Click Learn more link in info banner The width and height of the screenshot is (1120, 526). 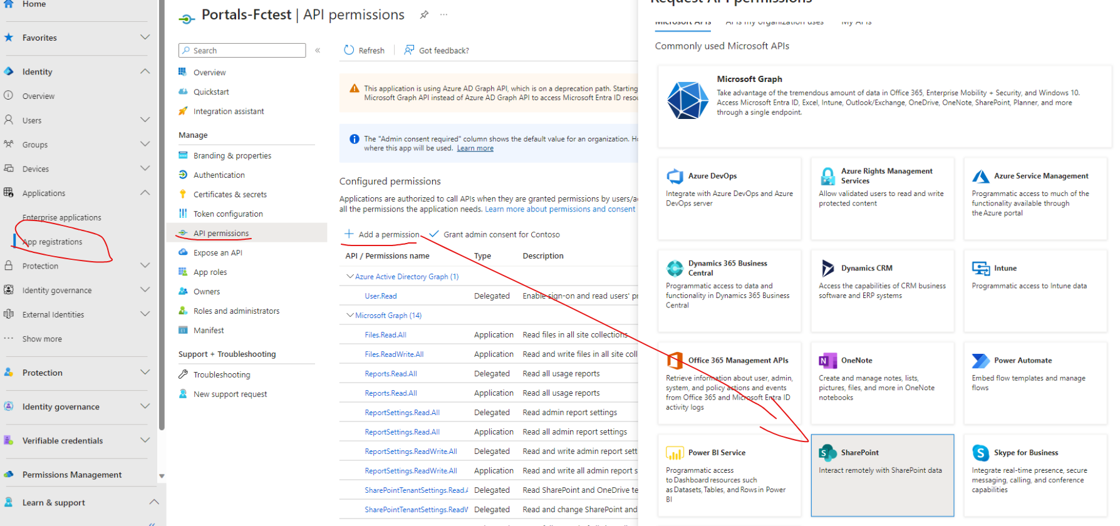click(475, 148)
